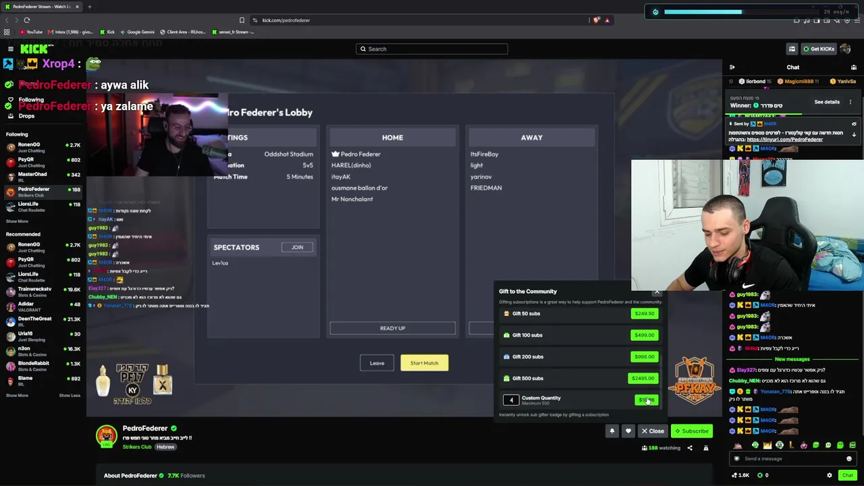Image resolution: width=864 pixels, height=486 pixels.
Task: Open the Following sidebar item
Action: point(30,100)
